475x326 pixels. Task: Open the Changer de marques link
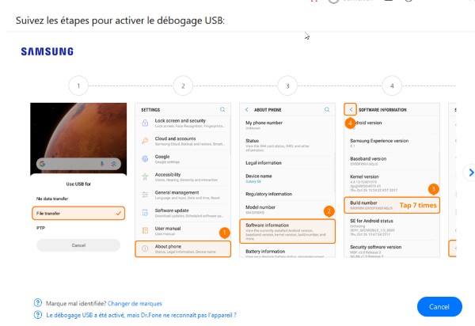coord(135,303)
